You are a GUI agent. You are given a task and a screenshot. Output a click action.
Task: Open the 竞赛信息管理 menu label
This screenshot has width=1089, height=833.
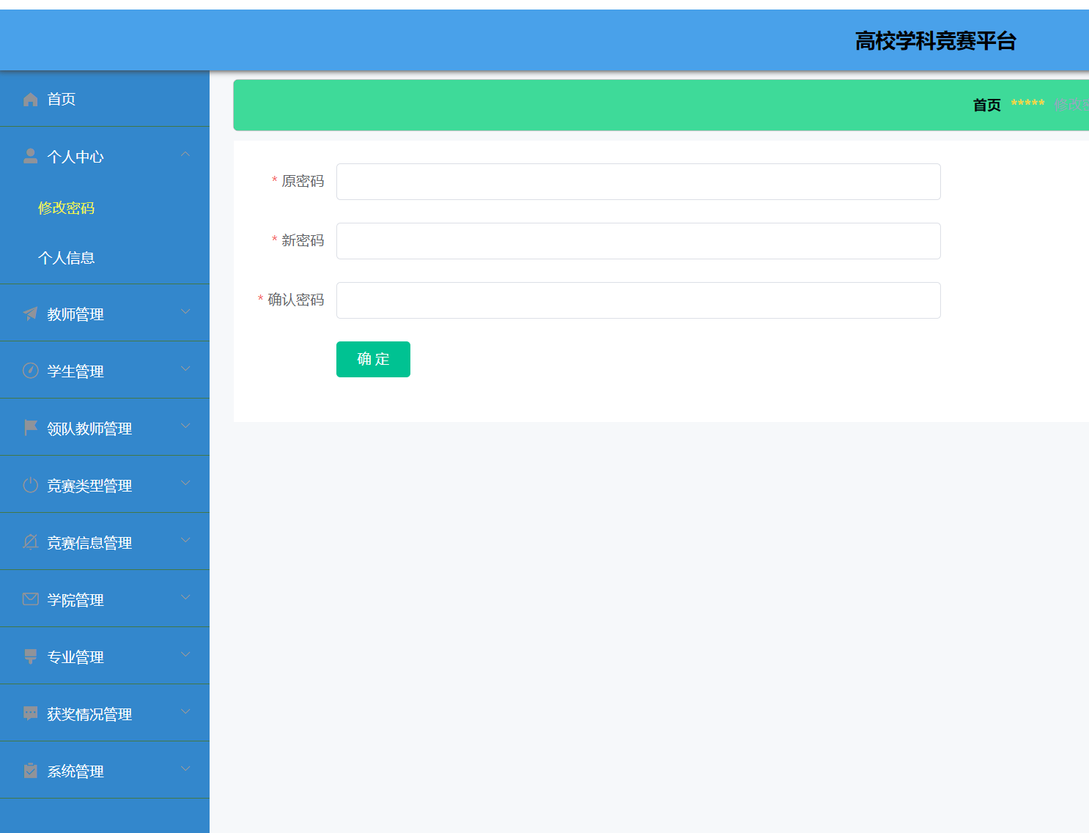[89, 543]
